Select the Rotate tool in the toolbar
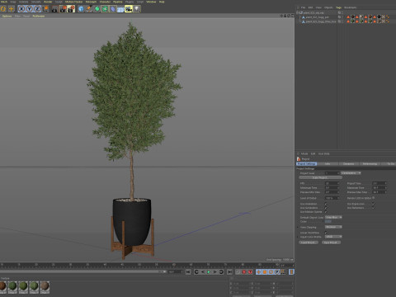 3,9
